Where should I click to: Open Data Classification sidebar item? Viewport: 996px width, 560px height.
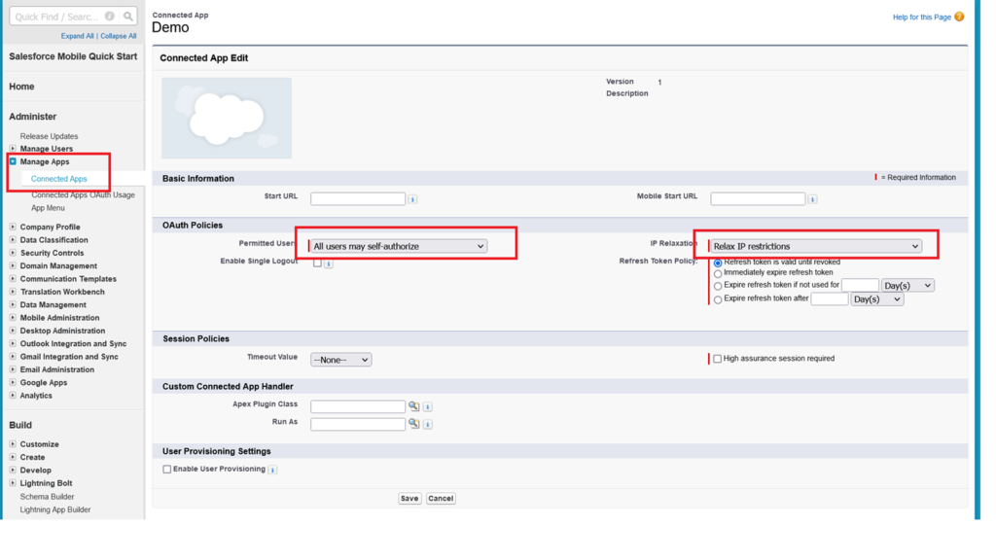pos(54,240)
